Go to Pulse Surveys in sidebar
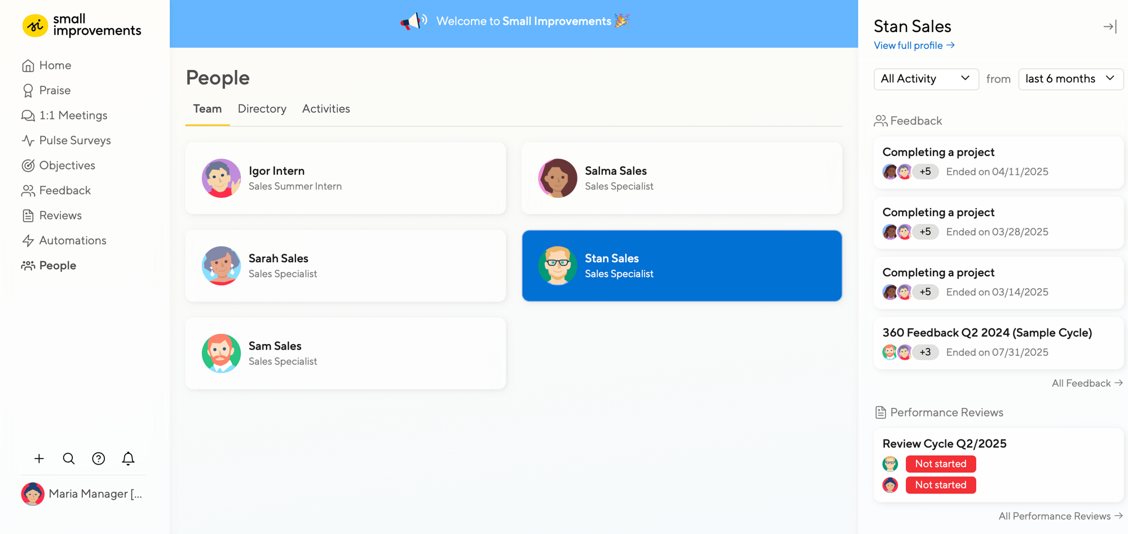 coord(74,140)
